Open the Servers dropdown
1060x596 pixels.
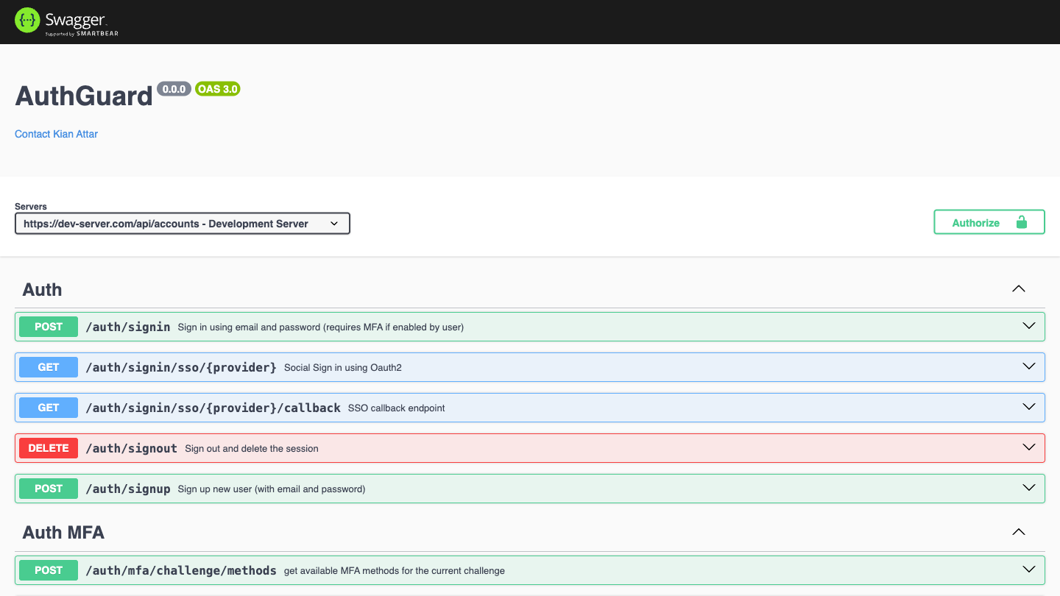[182, 223]
